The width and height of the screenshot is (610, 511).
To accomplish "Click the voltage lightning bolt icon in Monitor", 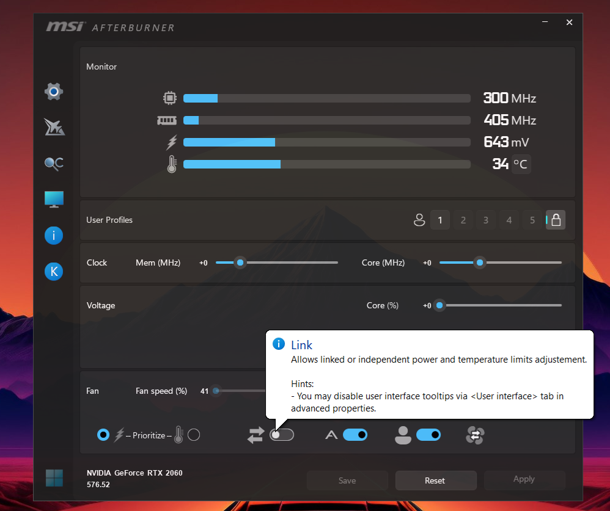I will (172, 142).
